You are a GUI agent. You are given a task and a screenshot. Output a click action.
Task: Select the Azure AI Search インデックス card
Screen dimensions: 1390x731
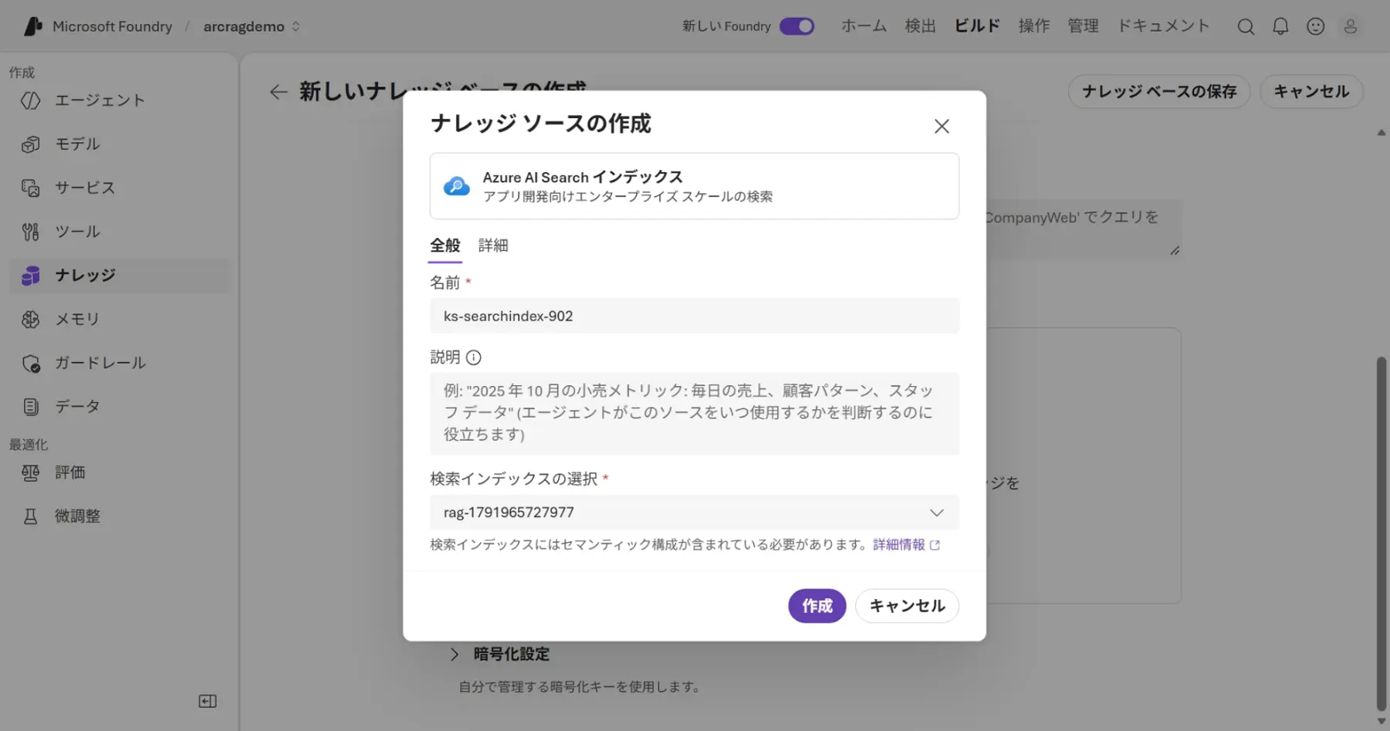click(x=695, y=186)
